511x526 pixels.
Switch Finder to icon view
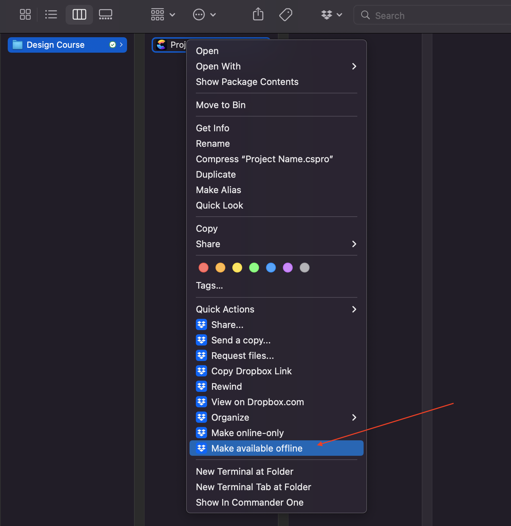[25, 15]
